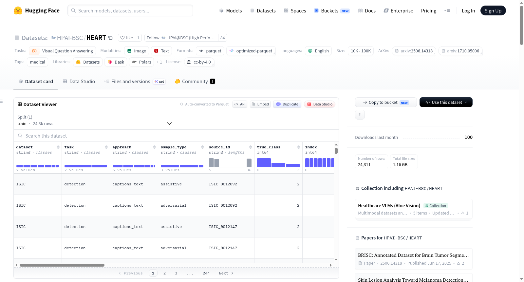Sort the source_id column

click(251, 147)
